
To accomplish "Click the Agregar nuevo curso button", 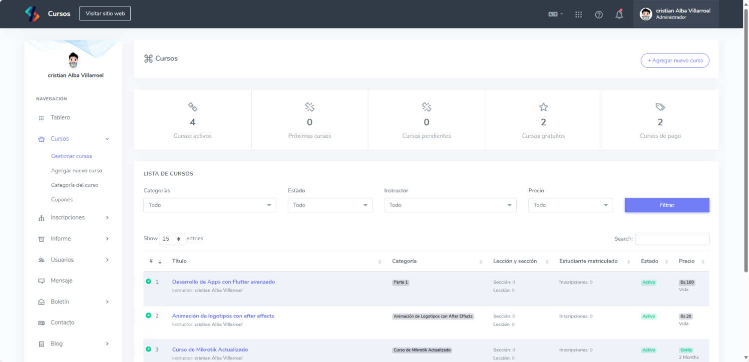I will tap(675, 60).
